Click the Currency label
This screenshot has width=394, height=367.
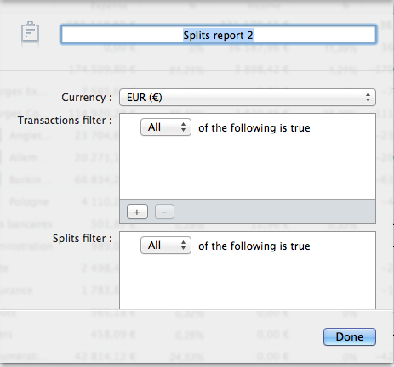[x=87, y=98]
